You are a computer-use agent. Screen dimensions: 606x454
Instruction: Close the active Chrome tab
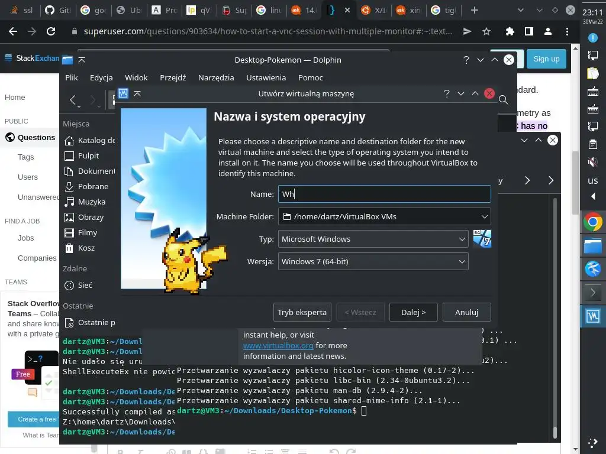pos(347,10)
